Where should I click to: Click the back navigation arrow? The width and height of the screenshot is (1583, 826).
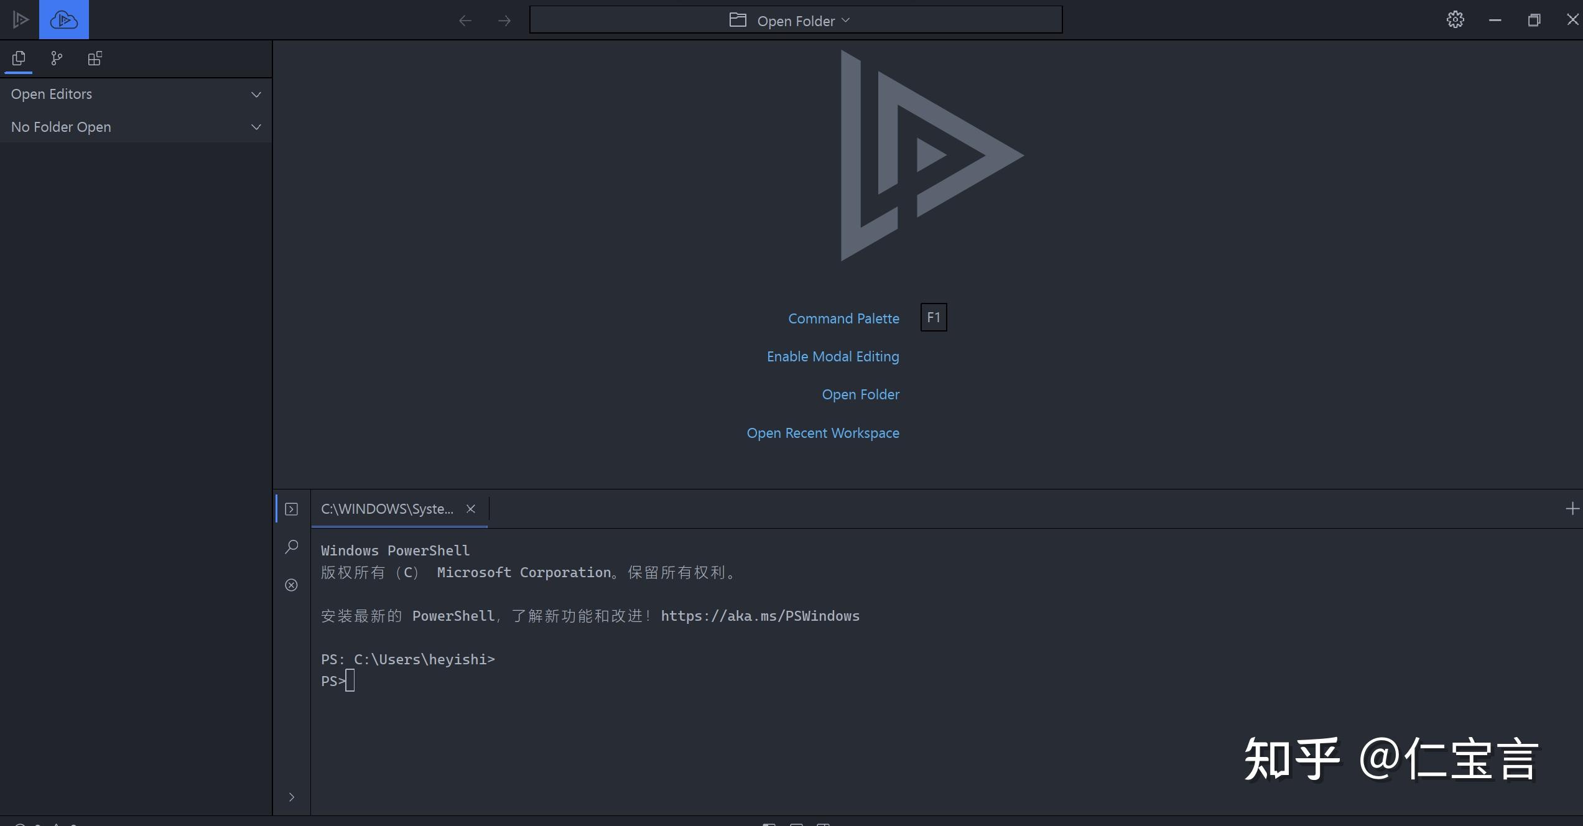click(465, 21)
